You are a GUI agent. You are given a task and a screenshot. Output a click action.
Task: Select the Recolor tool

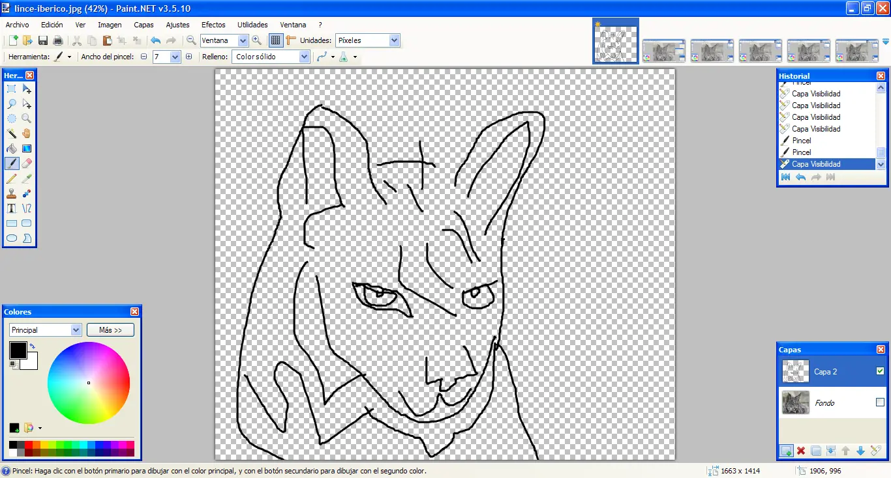pos(27,193)
